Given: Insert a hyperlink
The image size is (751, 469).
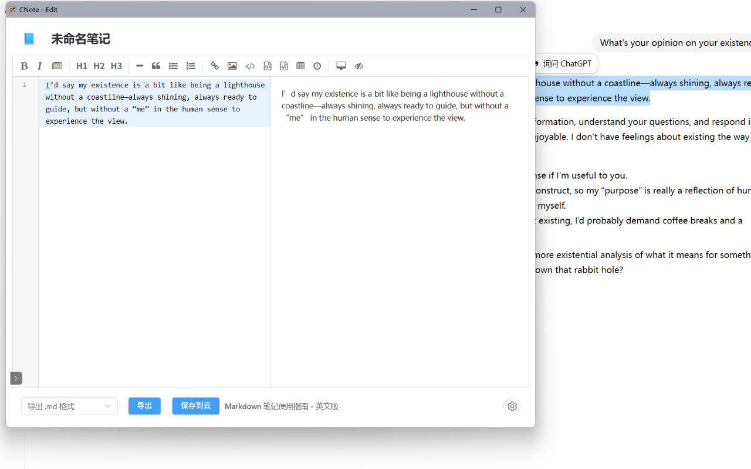Looking at the screenshot, I should click(215, 66).
